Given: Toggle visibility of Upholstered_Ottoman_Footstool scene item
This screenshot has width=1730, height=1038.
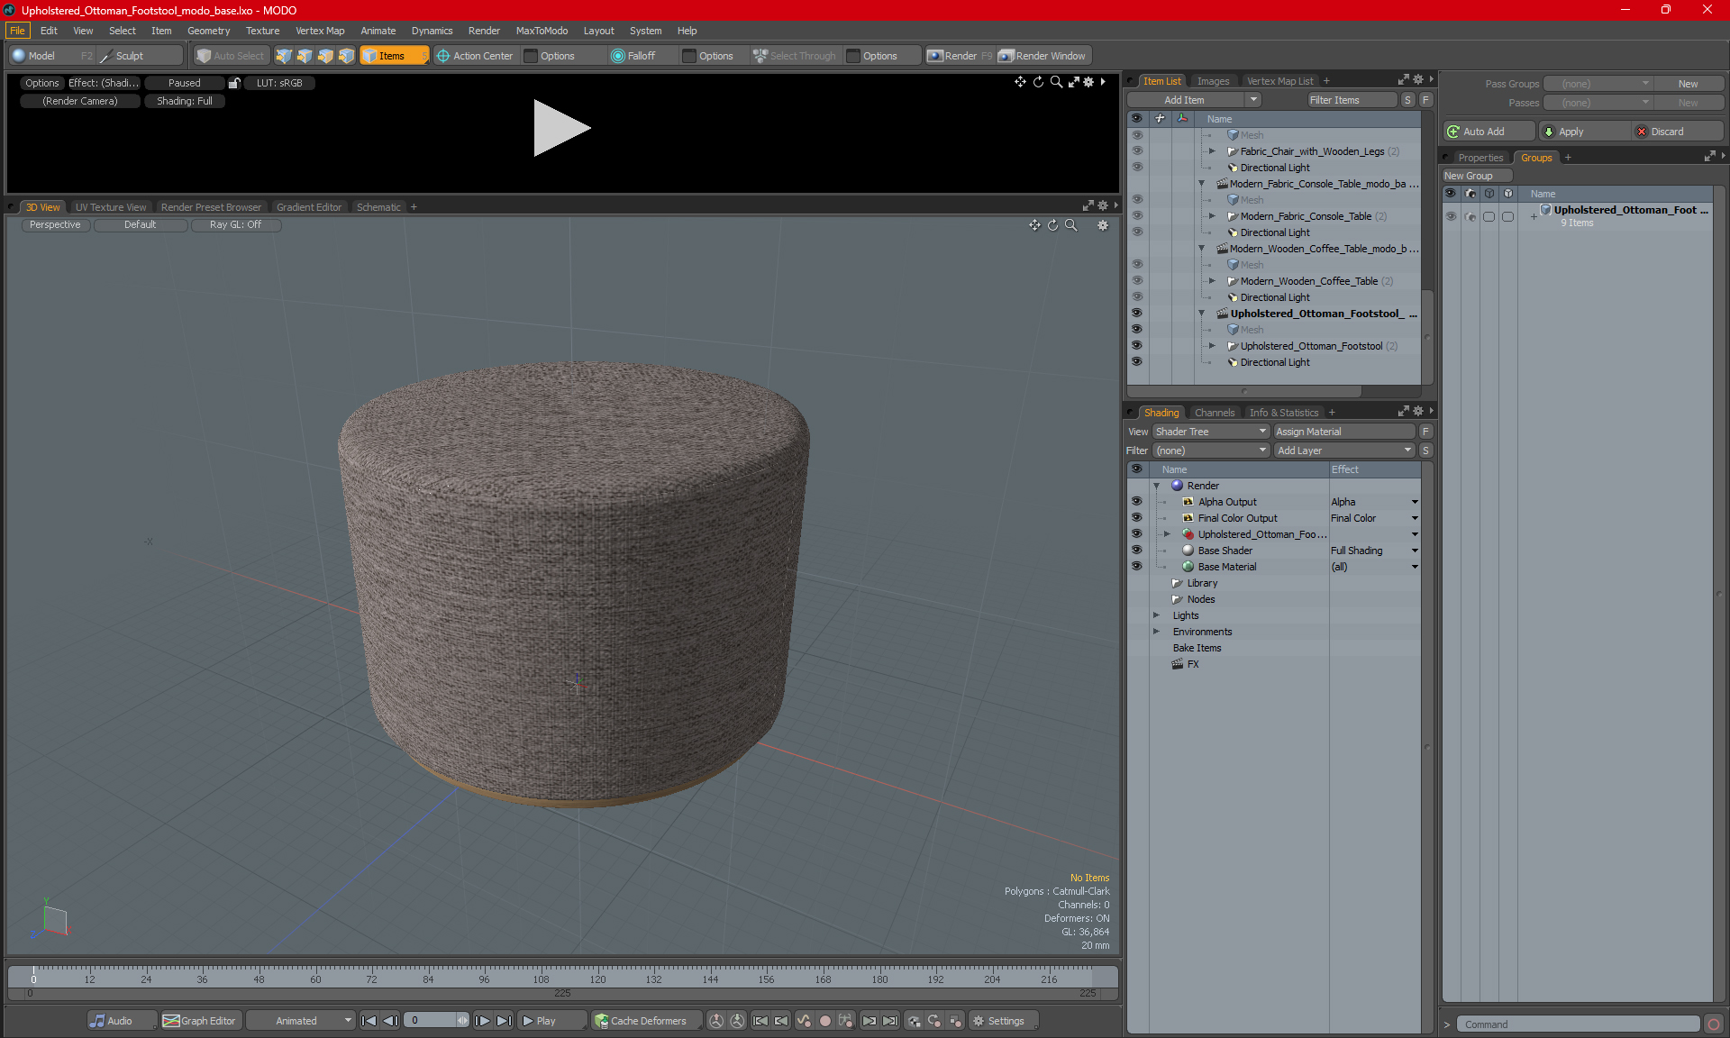Looking at the screenshot, I should (1136, 314).
